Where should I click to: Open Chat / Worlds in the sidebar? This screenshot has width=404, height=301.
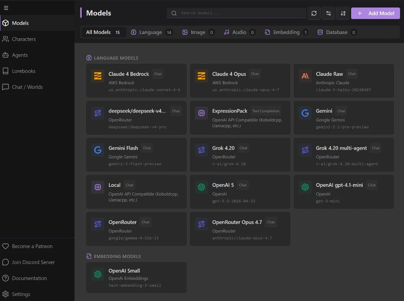click(x=37, y=87)
